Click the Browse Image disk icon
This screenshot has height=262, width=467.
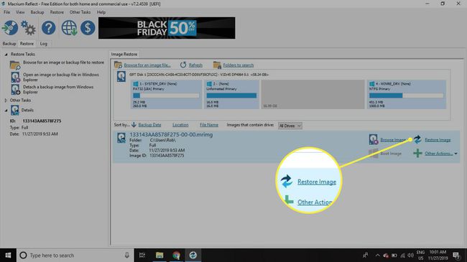(x=373, y=139)
